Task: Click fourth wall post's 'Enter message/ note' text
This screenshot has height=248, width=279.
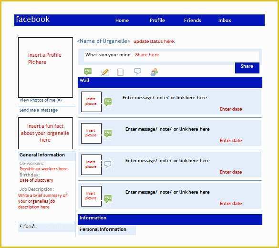Action: click(167, 192)
